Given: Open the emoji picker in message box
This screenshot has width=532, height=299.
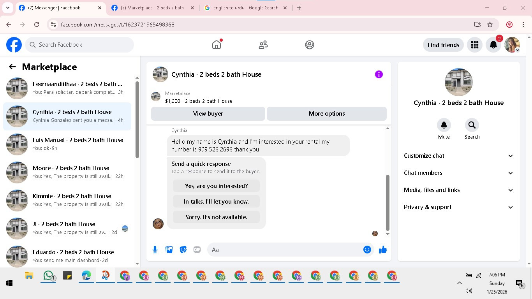Looking at the screenshot, I should coord(367,250).
